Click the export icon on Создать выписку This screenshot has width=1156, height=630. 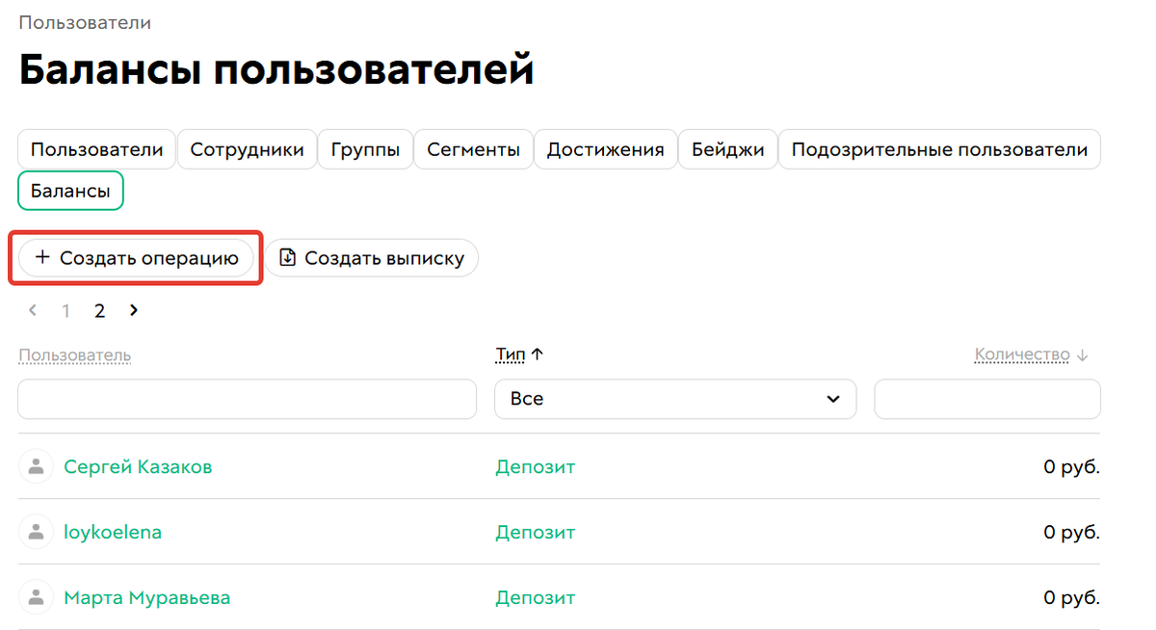click(x=288, y=257)
